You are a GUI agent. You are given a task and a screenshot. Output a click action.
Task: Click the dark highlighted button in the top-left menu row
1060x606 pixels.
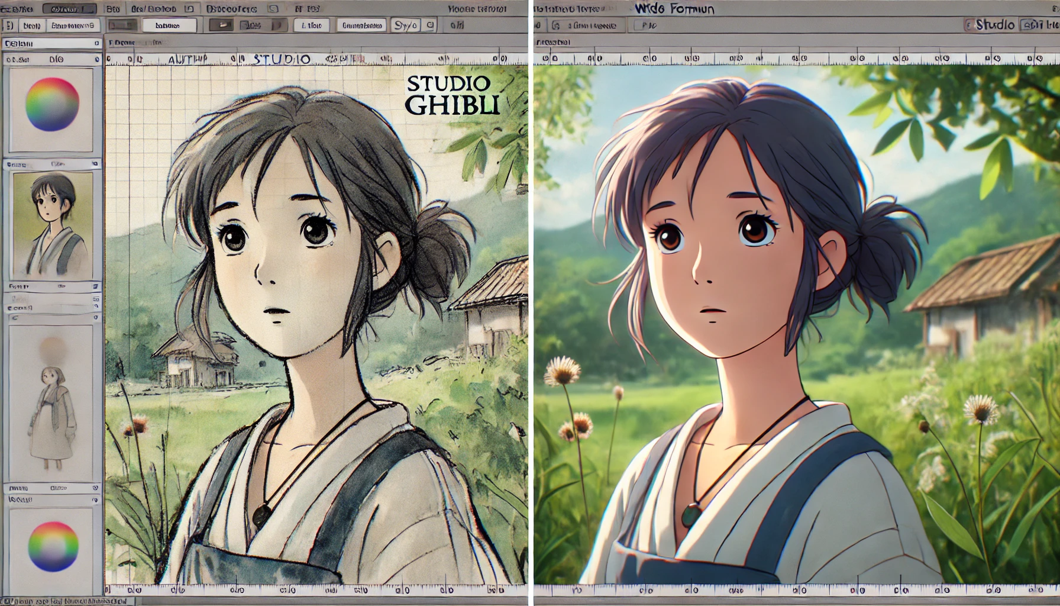69,9
